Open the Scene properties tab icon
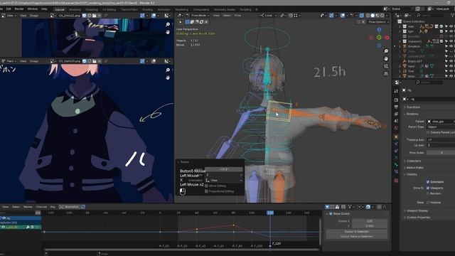 click(x=396, y=121)
